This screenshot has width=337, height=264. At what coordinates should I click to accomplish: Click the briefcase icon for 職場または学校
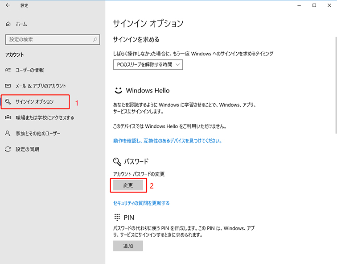[x=8, y=117]
